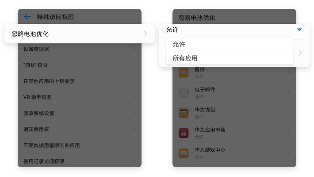
Task: Tap chevron beside 华为钱包 entry
Action: (x=288, y=113)
